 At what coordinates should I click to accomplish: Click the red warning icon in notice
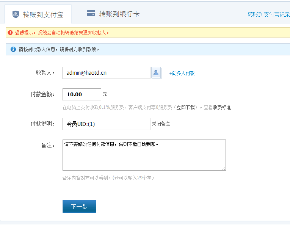pos(10,33)
